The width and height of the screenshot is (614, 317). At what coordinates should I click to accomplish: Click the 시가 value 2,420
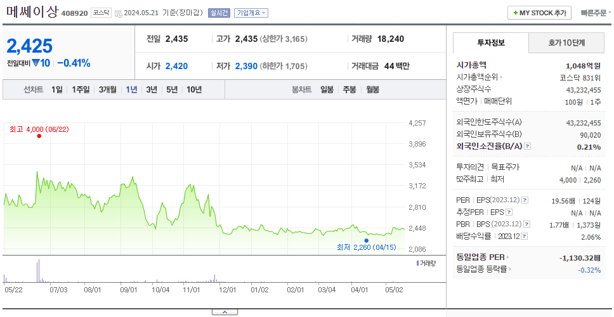coord(176,66)
